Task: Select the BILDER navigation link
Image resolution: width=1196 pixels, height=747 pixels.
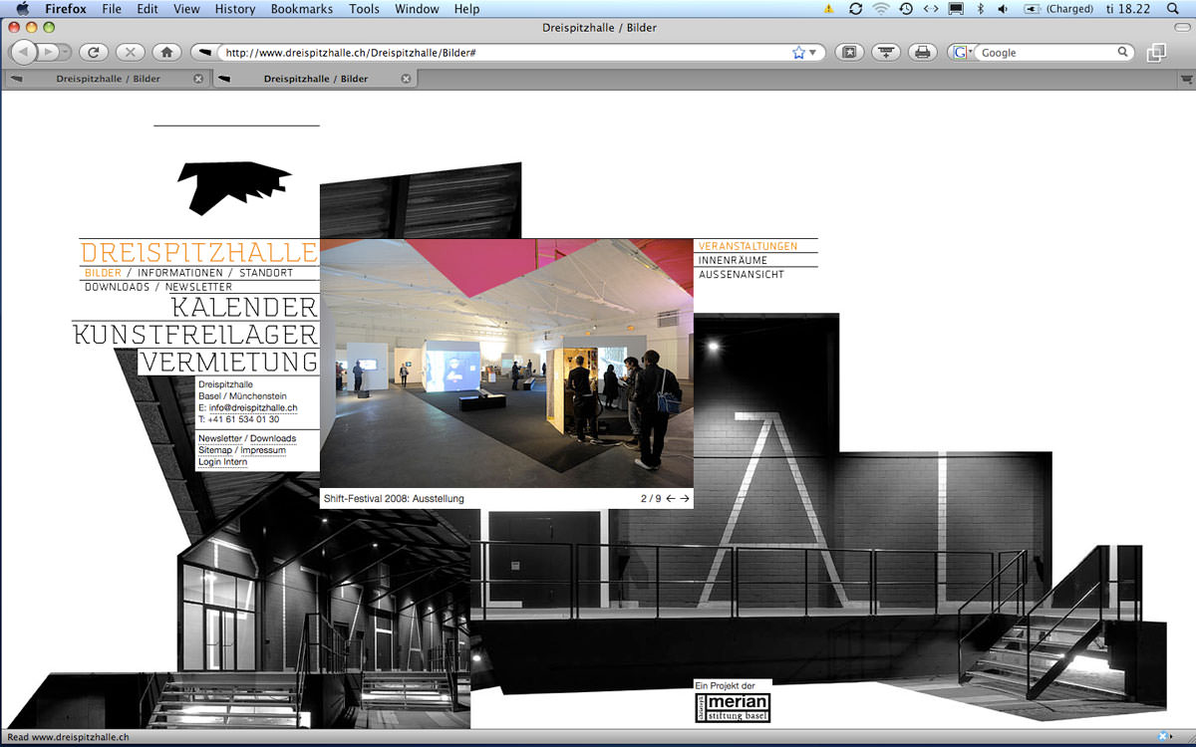Action: [x=103, y=273]
